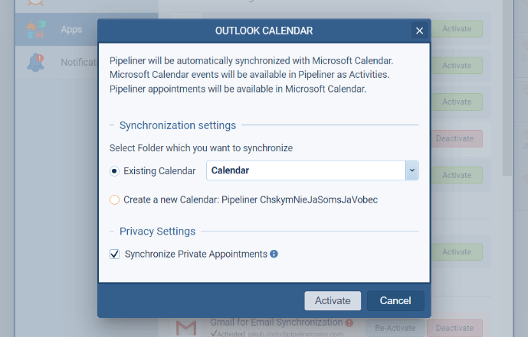528x337 pixels.
Task: Click the Gmail envelope icon
Action: (x=185, y=328)
